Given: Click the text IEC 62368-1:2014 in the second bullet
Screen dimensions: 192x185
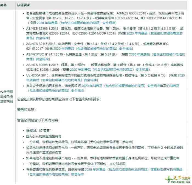Looking at the screenshot, I should [56, 33].
